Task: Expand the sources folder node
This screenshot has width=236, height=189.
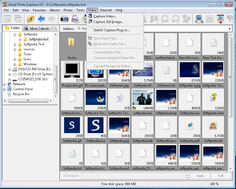Action: coord(15,50)
